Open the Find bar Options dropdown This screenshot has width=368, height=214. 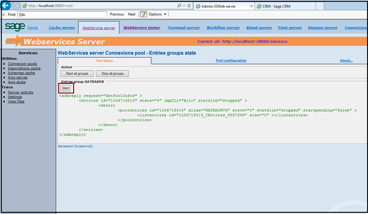[x=157, y=14]
